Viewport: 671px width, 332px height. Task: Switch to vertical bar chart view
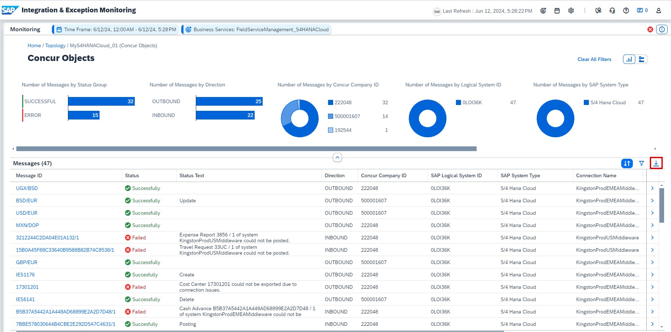629,59
